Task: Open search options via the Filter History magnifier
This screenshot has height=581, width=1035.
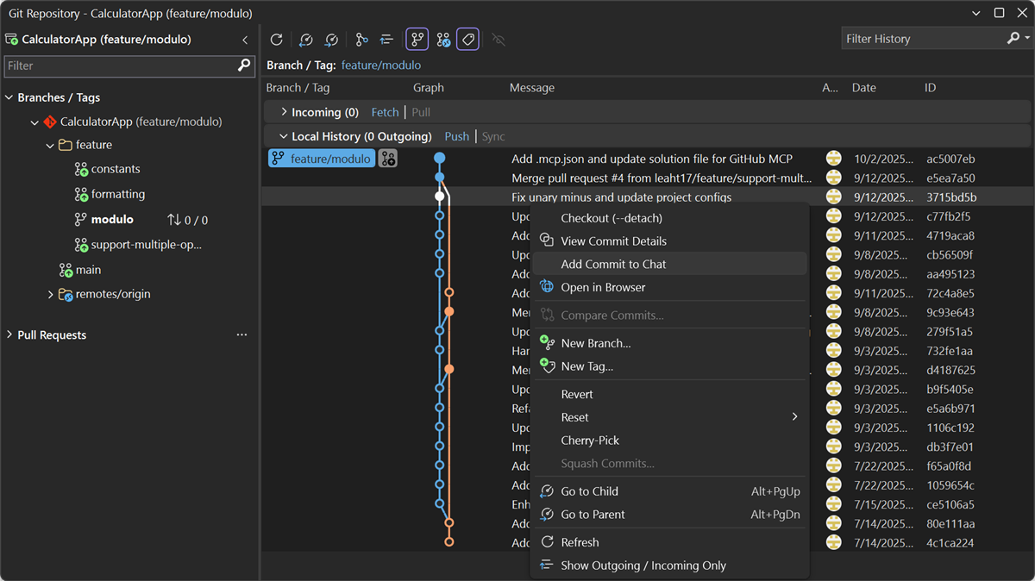Action: tap(1011, 38)
